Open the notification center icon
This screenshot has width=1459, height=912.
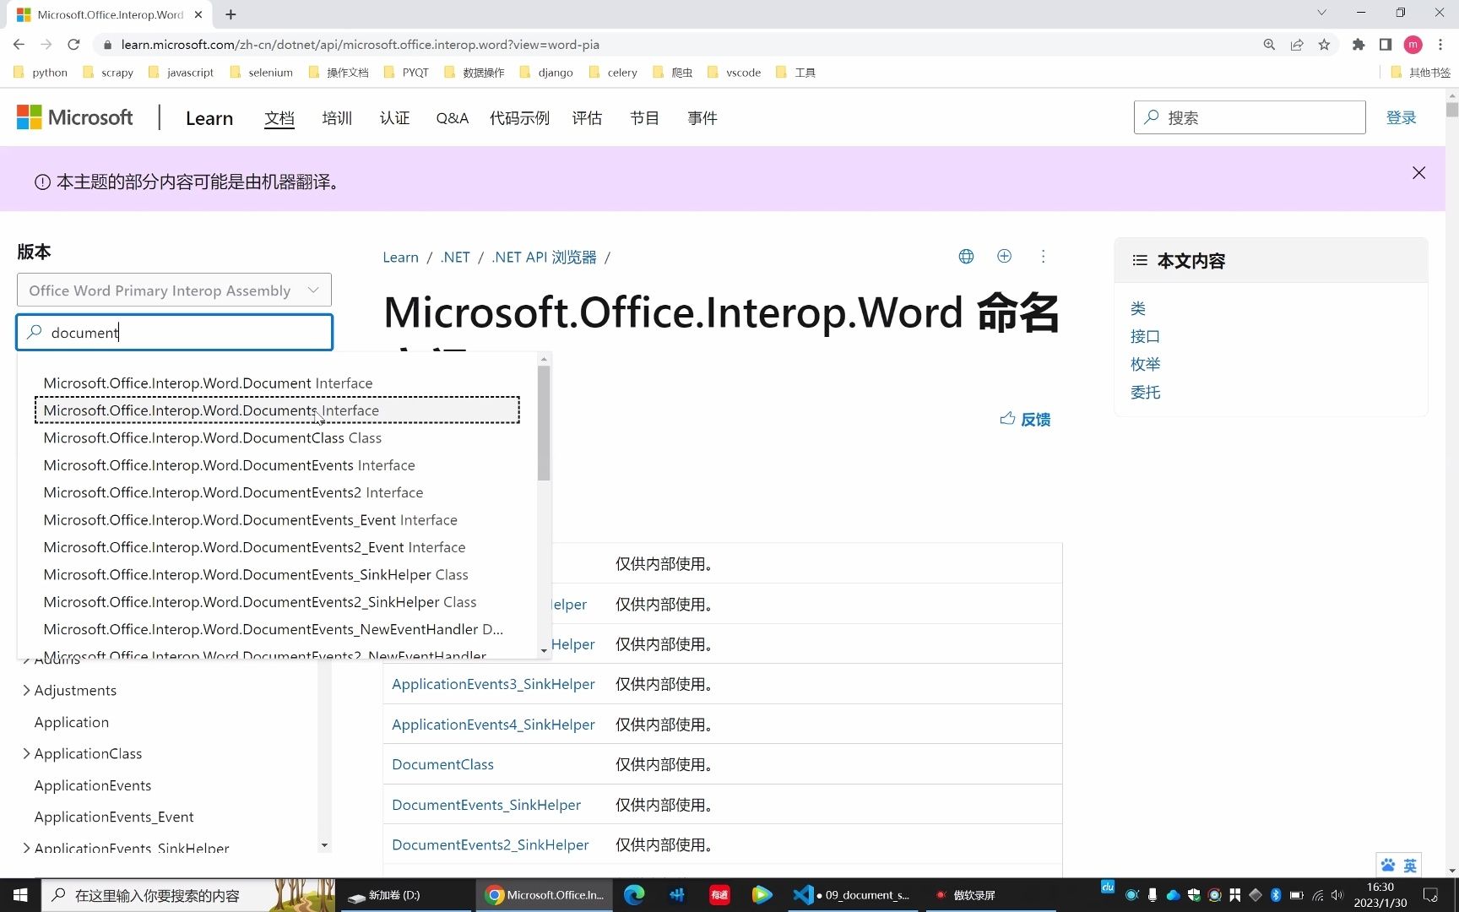click(1430, 895)
